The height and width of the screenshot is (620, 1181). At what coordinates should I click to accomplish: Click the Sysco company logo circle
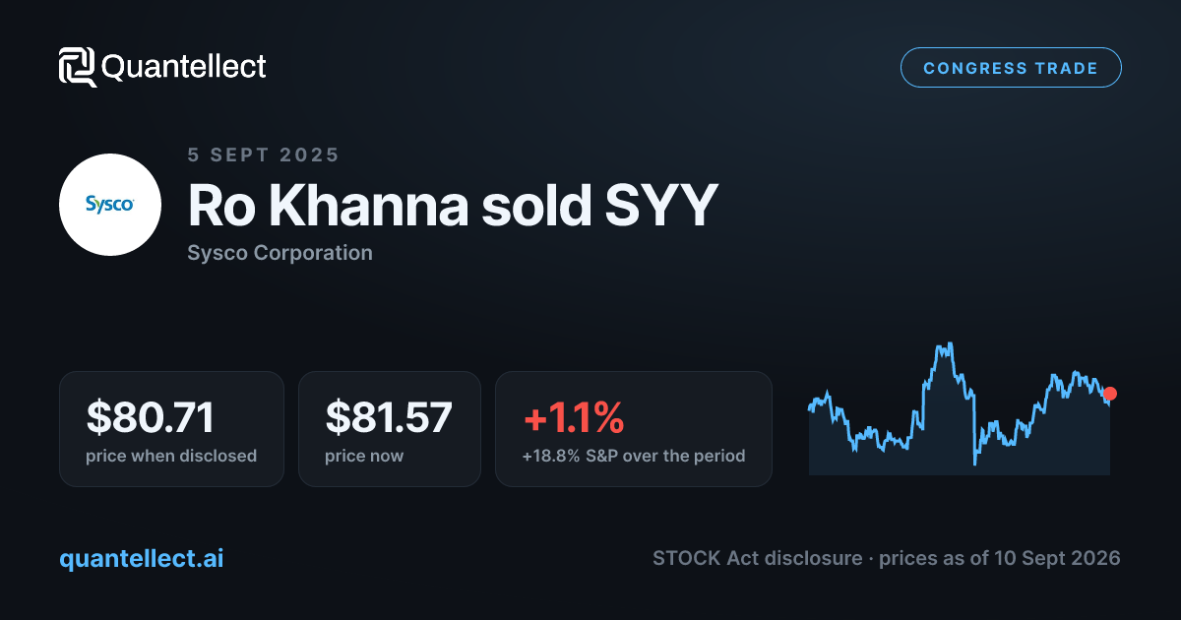tap(110, 205)
